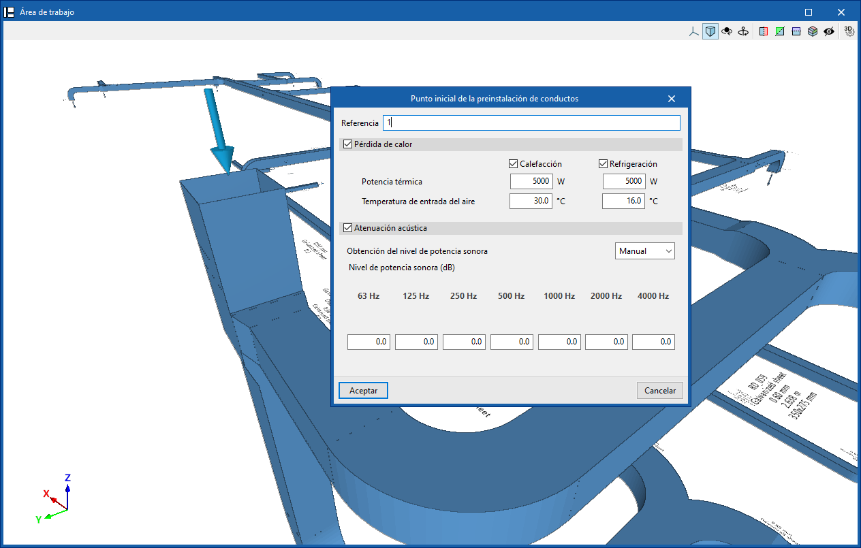Disable the Calefacción checkbox
Image resolution: width=861 pixels, height=548 pixels.
pos(514,164)
